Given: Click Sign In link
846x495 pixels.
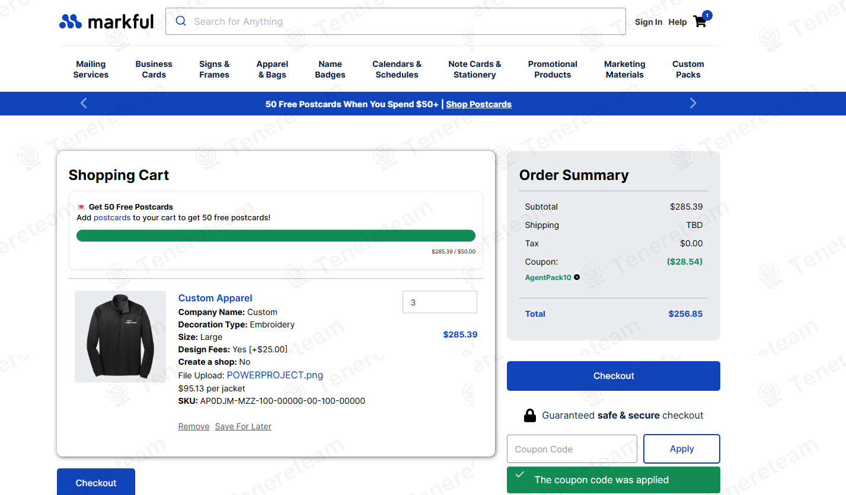Looking at the screenshot, I should 649,22.
